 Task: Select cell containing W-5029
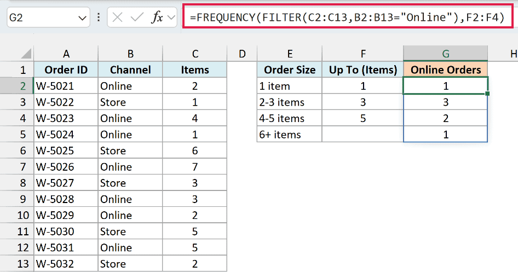point(66,215)
